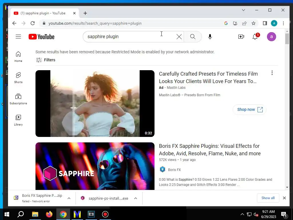Close the downloads bar
Image resolution: width=293 pixels, height=220 pixels.
tap(284, 198)
